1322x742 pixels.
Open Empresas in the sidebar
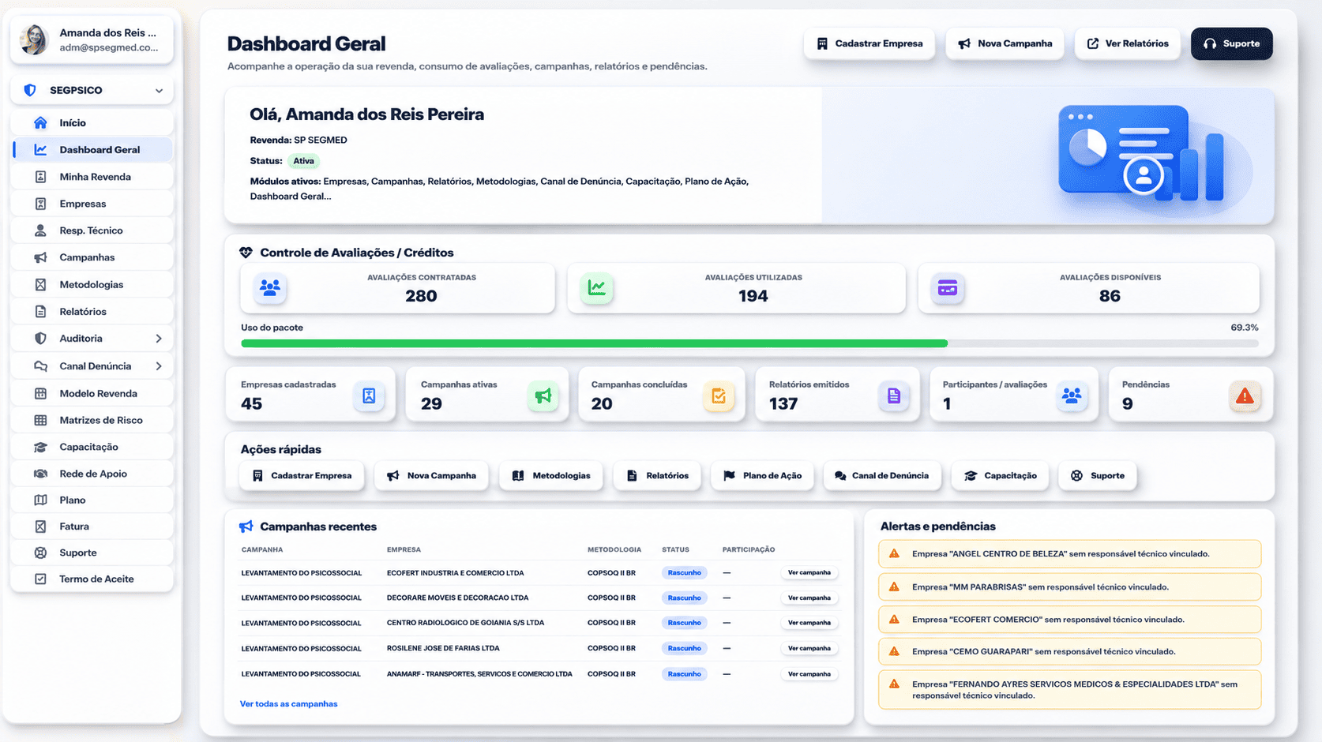[92, 204]
